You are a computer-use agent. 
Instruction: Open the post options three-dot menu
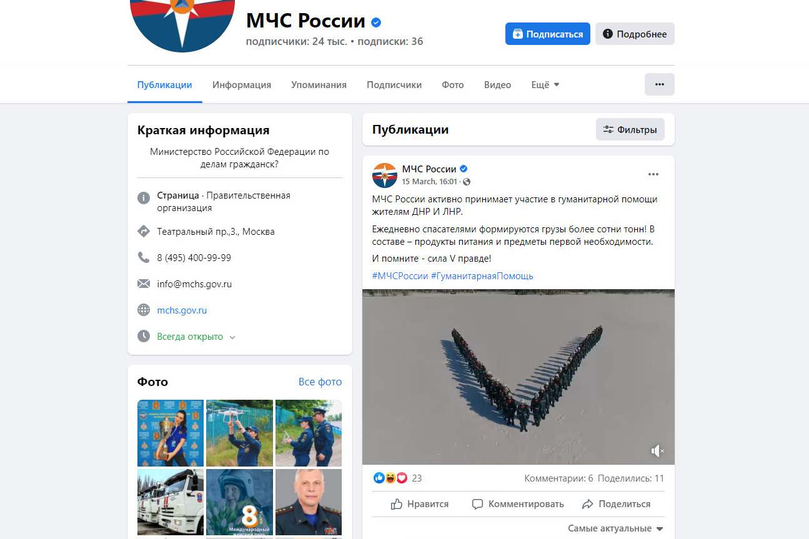653,174
